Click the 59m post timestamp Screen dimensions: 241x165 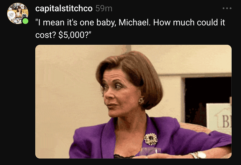pos(104,8)
